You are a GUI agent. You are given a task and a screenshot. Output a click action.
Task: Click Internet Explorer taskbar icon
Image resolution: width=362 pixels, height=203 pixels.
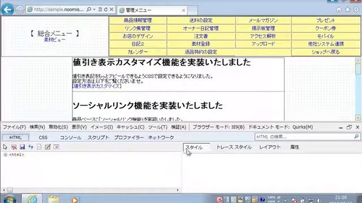click(32, 199)
